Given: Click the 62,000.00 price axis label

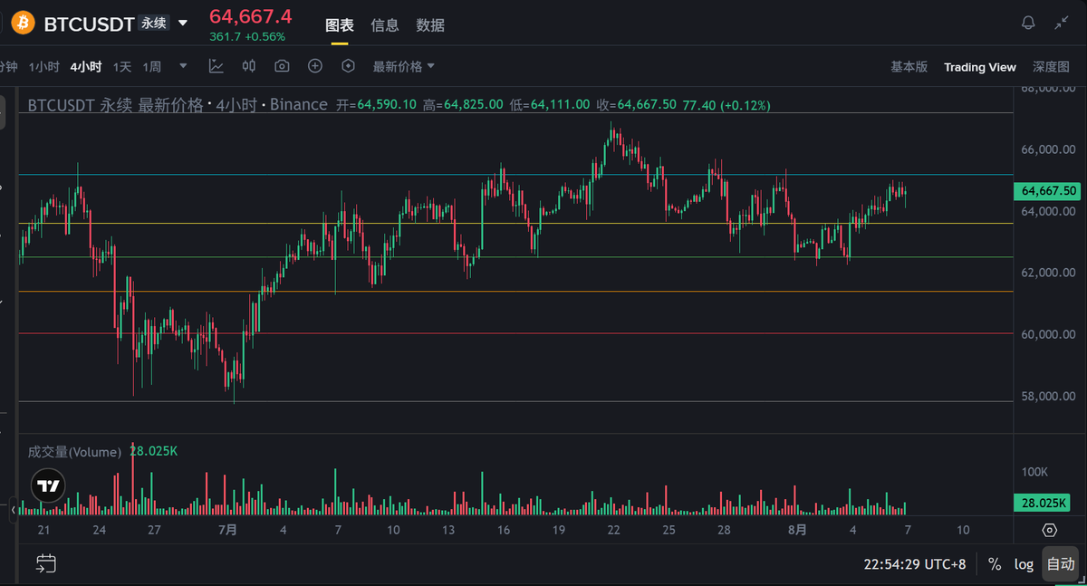Looking at the screenshot, I should tap(1049, 273).
